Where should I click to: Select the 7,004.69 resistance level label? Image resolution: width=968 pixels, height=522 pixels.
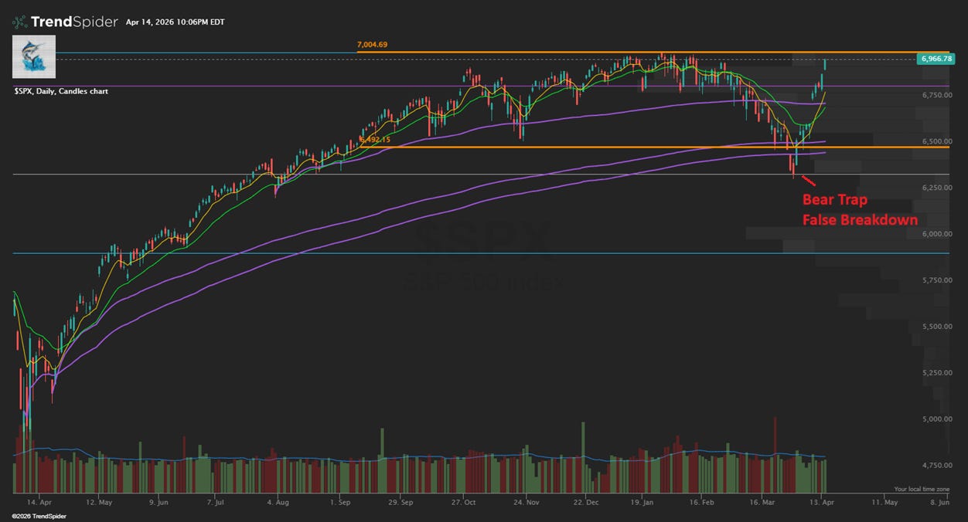click(x=372, y=45)
